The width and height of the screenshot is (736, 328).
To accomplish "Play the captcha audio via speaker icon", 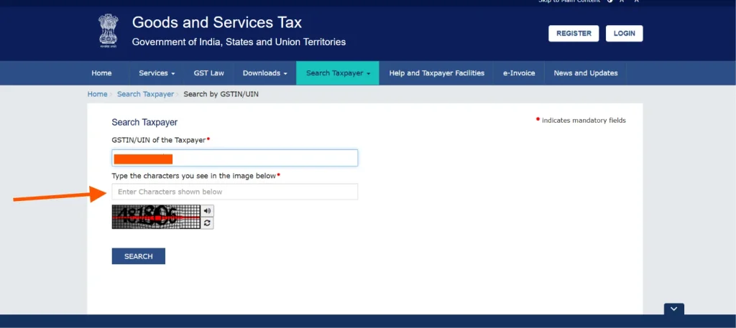I will [208, 211].
